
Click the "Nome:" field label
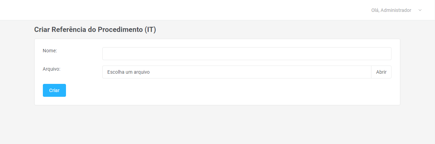pos(50,51)
